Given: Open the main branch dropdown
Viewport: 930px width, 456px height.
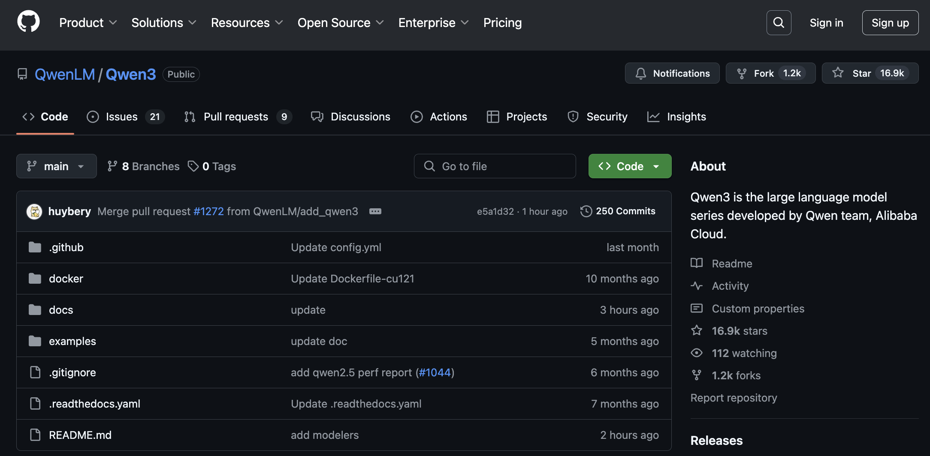Looking at the screenshot, I should point(56,166).
